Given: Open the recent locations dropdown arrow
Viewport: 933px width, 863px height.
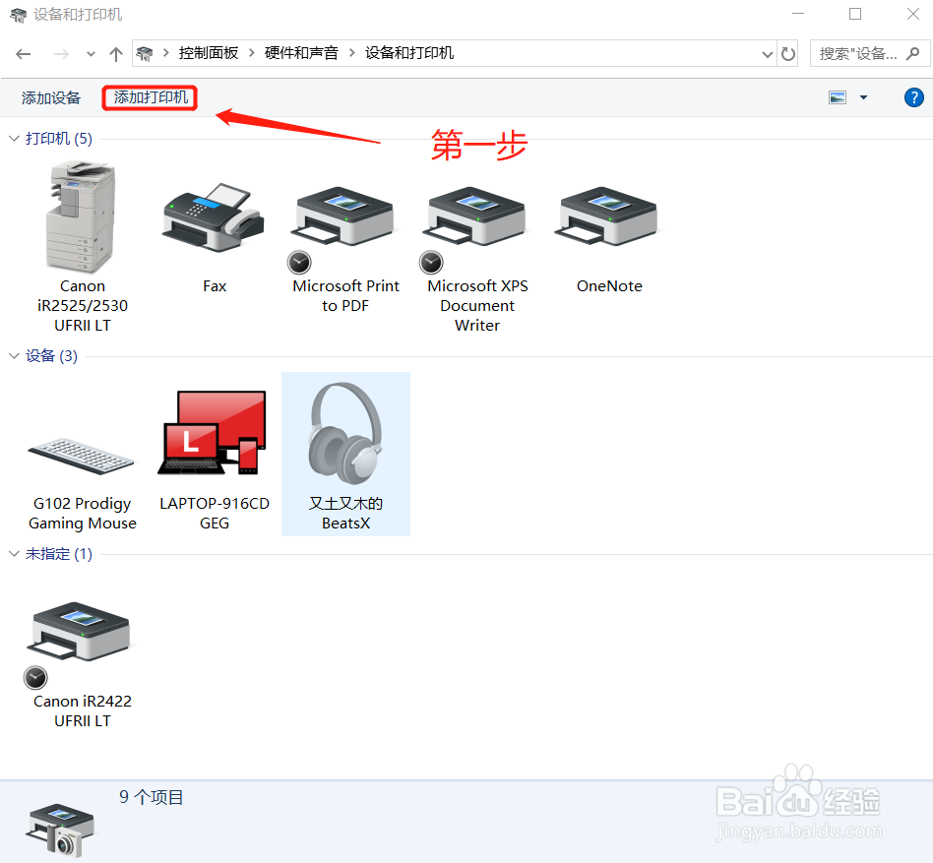Looking at the screenshot, I should pyautogui.click(x=91, y=54).
